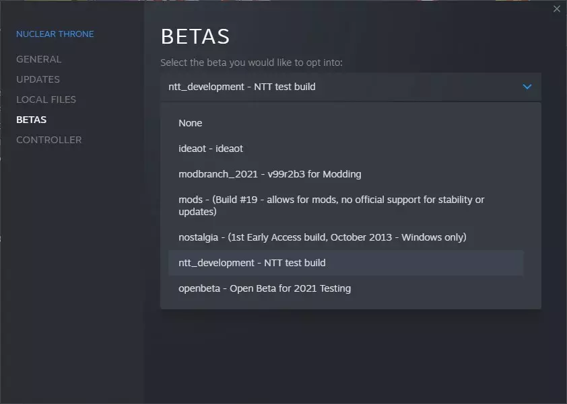Select ntt_development entry in the list
Screen dimensions: 567x404
click(x=252, y=263)
